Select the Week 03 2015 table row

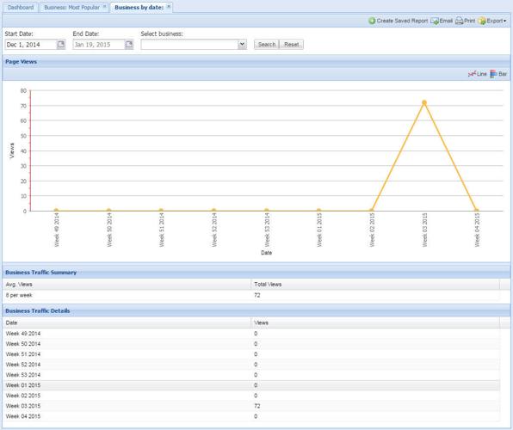point(251,406)
